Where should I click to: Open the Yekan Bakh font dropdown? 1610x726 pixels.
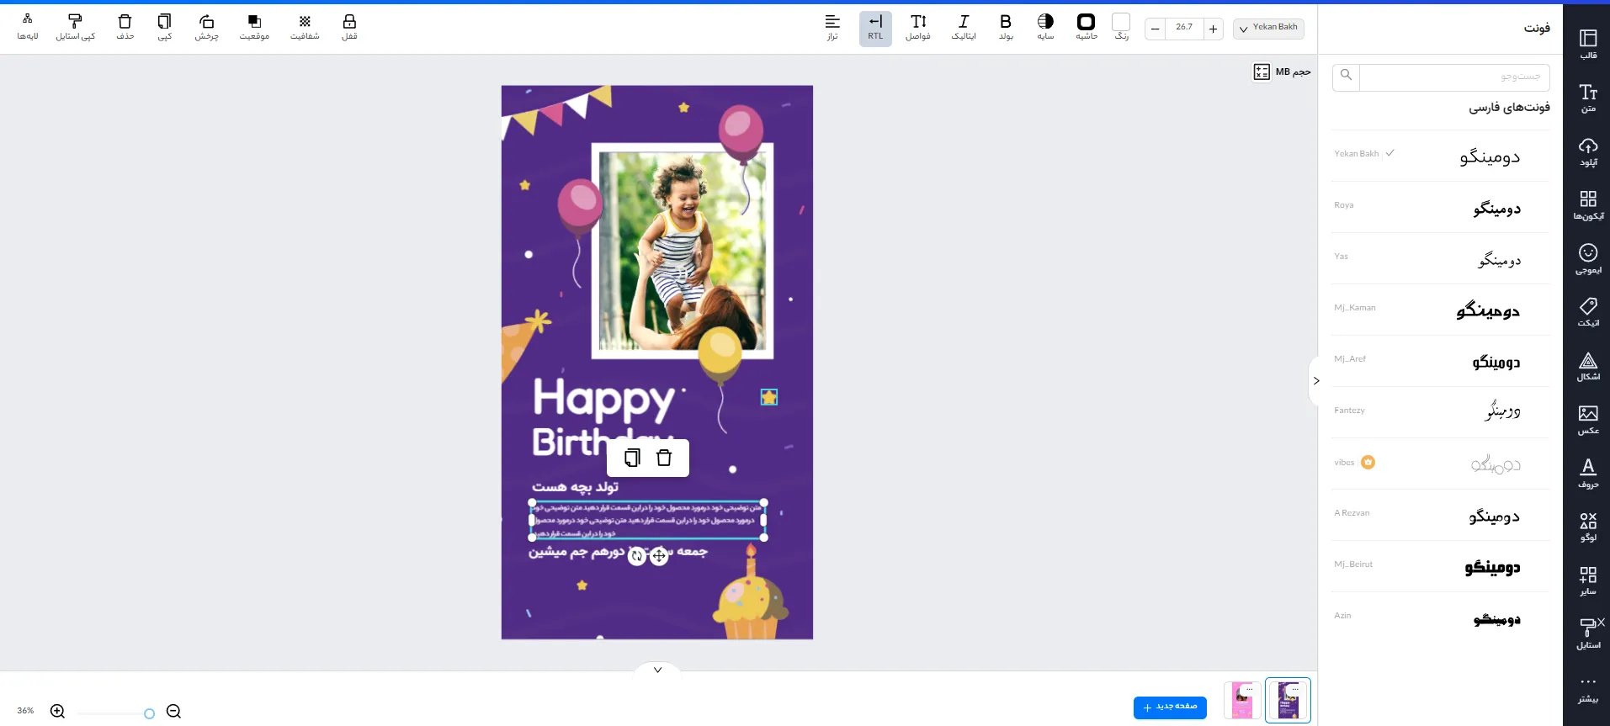coord(1268,28)
